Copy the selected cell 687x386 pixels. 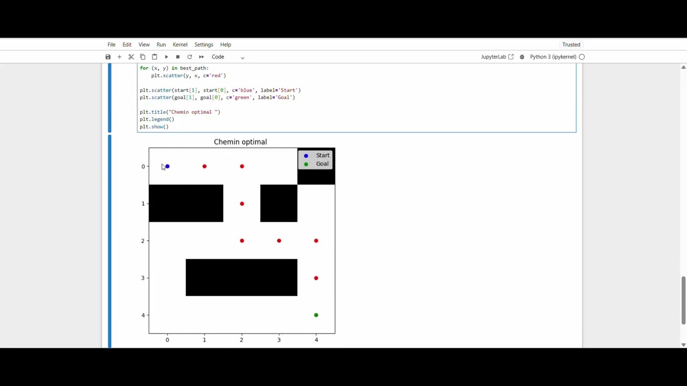[143, 57]
